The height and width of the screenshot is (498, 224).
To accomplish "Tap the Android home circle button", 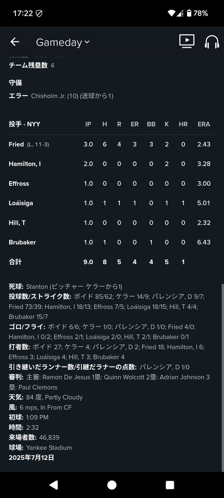I will coord(112,485).
